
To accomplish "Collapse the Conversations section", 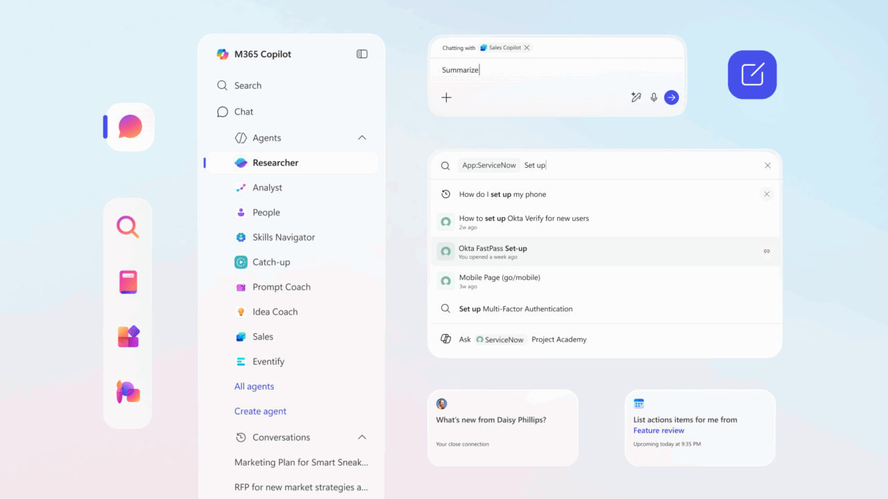I will coord(361,437).
